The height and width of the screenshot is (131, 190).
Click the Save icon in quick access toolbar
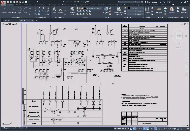14,2
